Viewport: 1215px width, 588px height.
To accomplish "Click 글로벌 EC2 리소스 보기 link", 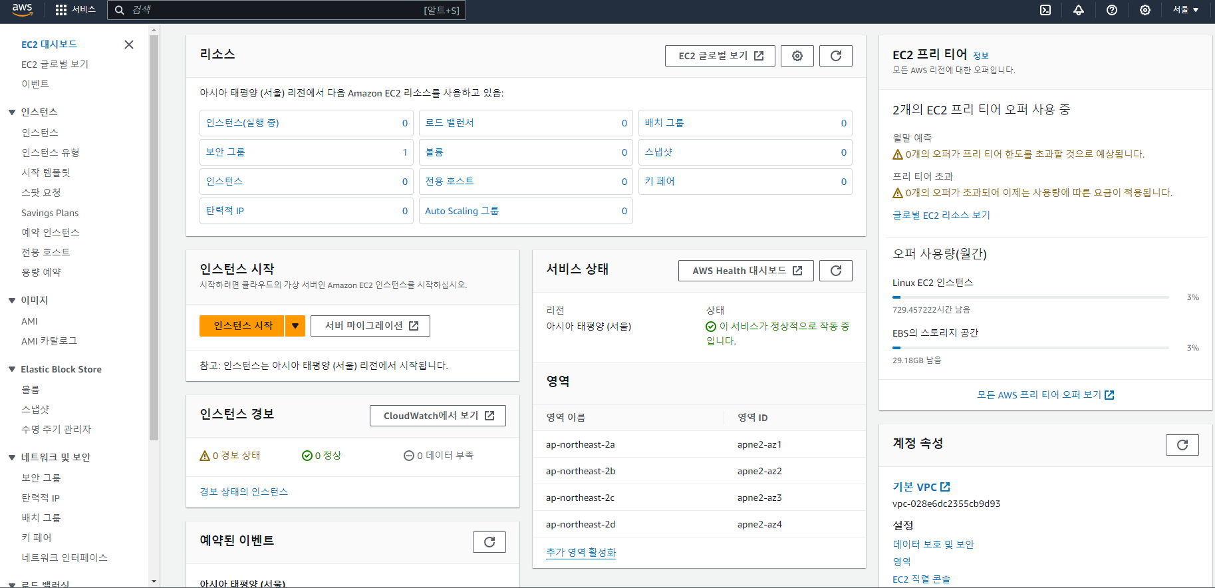I will pos(941,215).
